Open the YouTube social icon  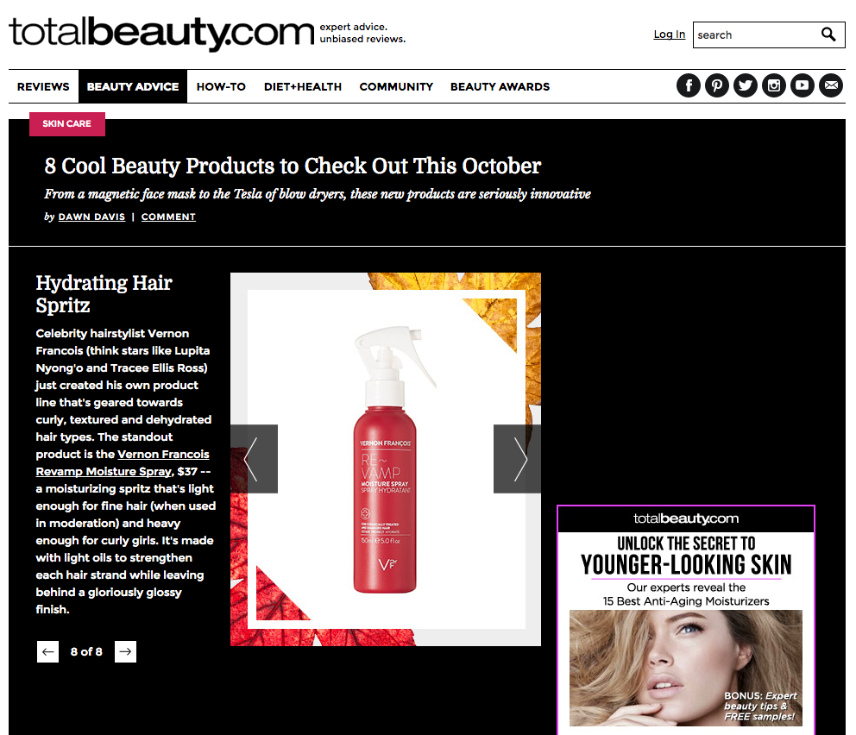pyautogui.click(x=802, y=85)
